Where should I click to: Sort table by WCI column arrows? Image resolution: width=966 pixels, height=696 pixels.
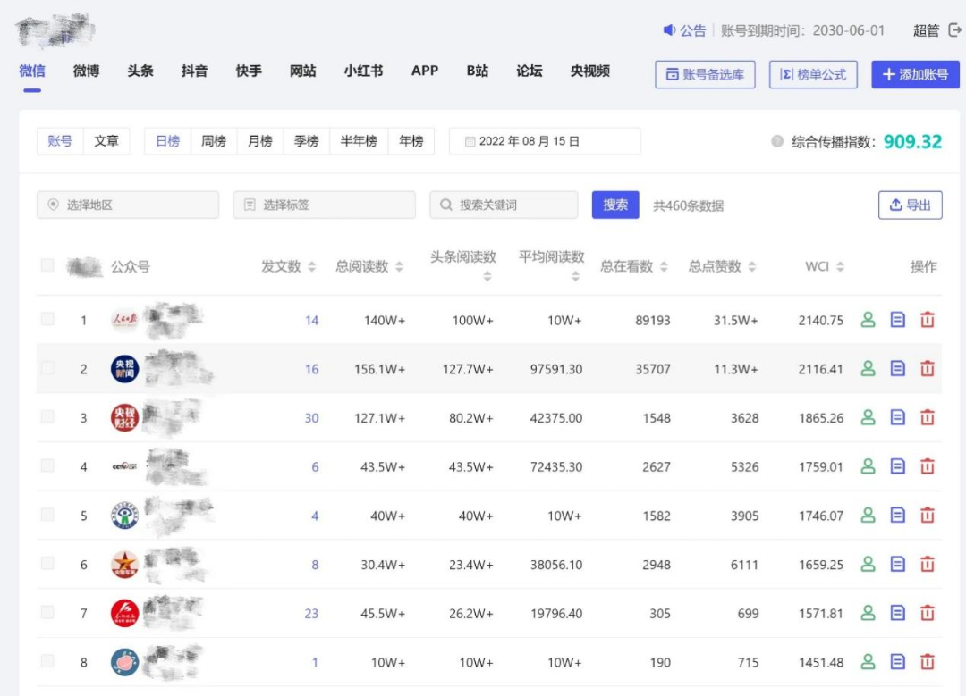(x=842, y=265)
